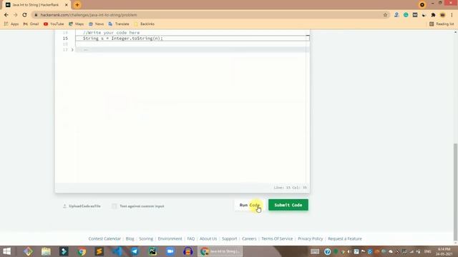Open Visual Studio Code from the taskbar
This screenshot has width=458, height=257.
click(x=117, y=251)
